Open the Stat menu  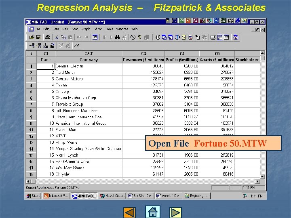click(x=75, y=29)
